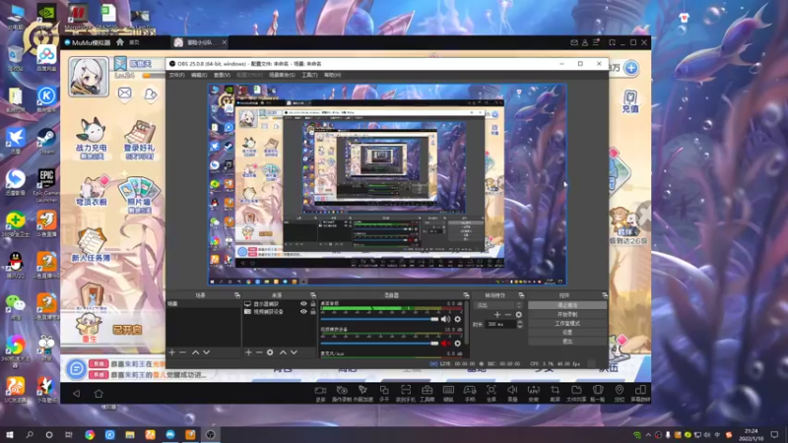The width and height of the screenshot is (788, 443).
Task: Click the mixer panel vertical scrollbar
Action: [467, 323]
